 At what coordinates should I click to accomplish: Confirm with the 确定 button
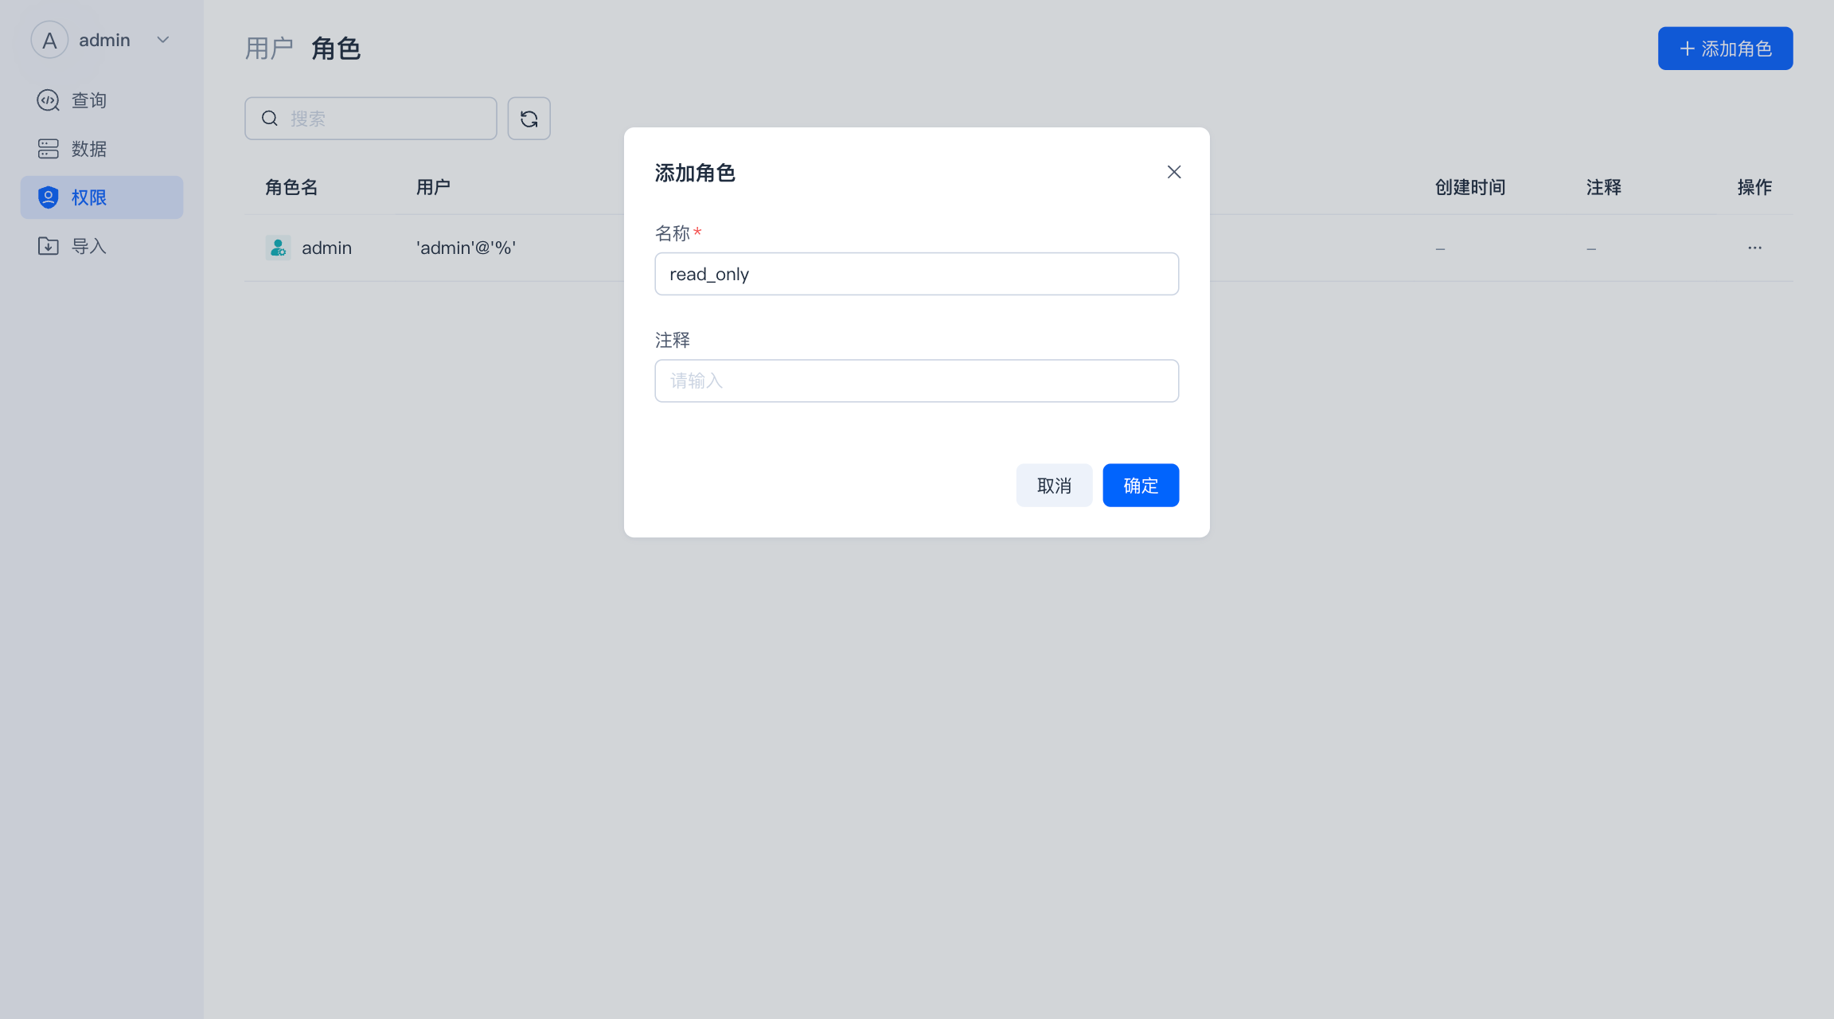(1140, 485)
